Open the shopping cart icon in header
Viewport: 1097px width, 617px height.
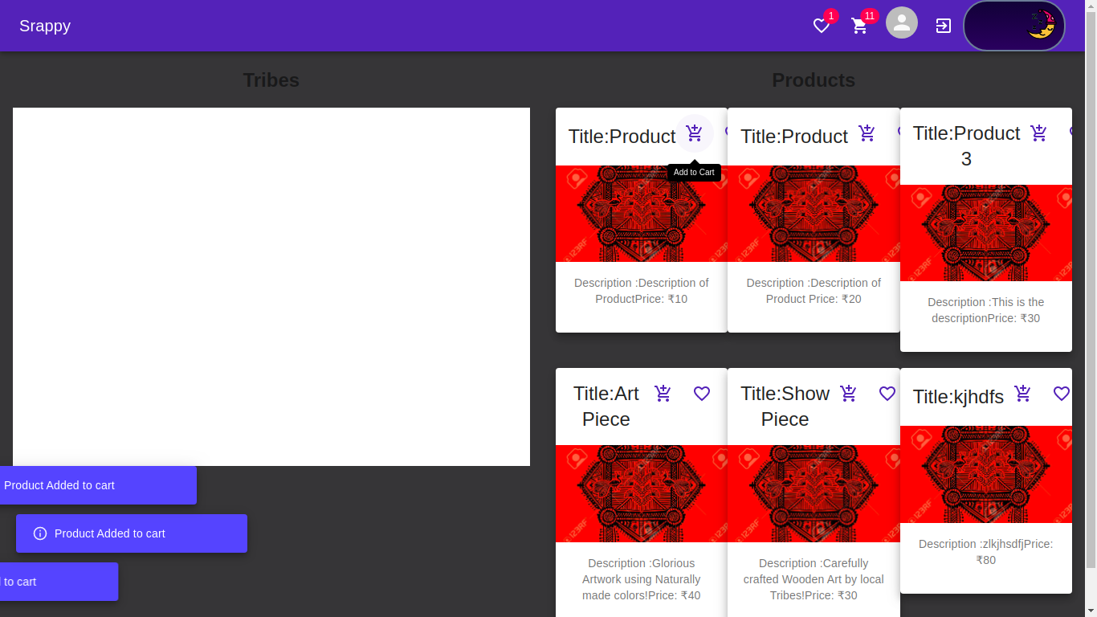tap(859, 26)
